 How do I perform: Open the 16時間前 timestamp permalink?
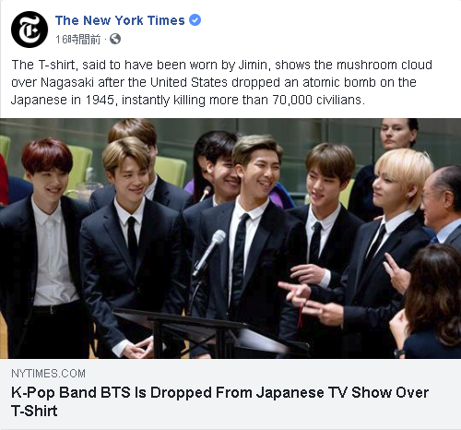tap(78, 40)
